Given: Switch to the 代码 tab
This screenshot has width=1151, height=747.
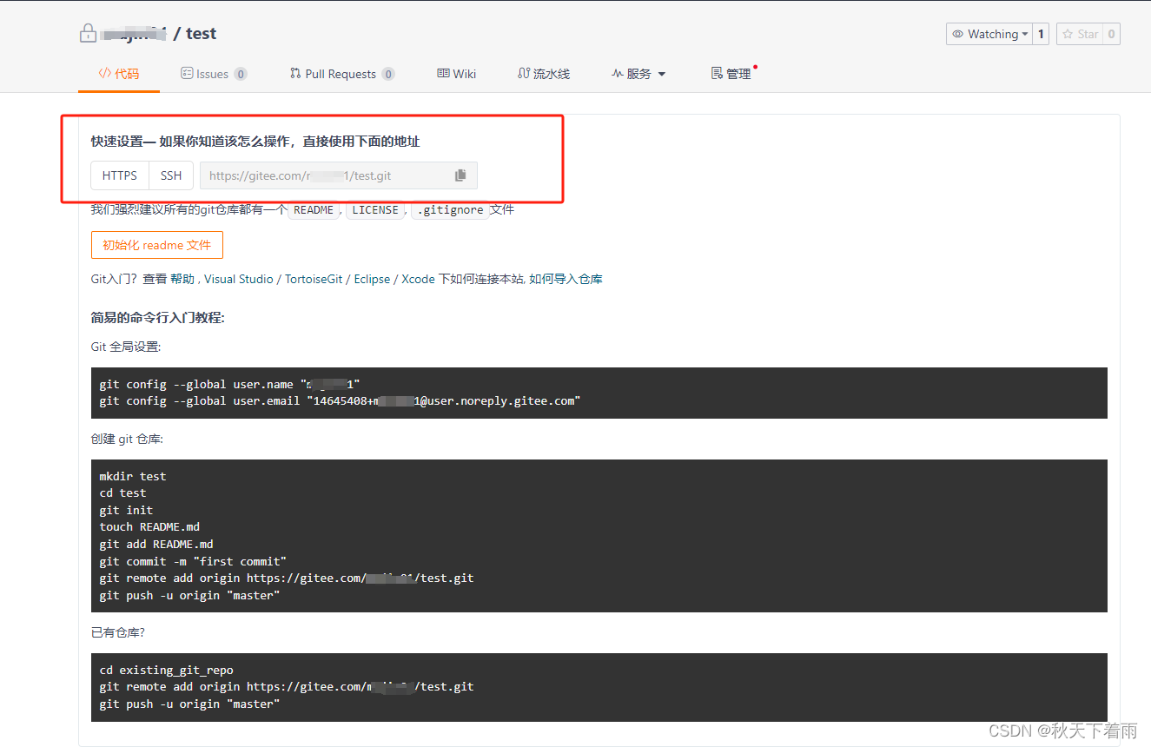Looking at the screenshot, I should click(119, 74).
